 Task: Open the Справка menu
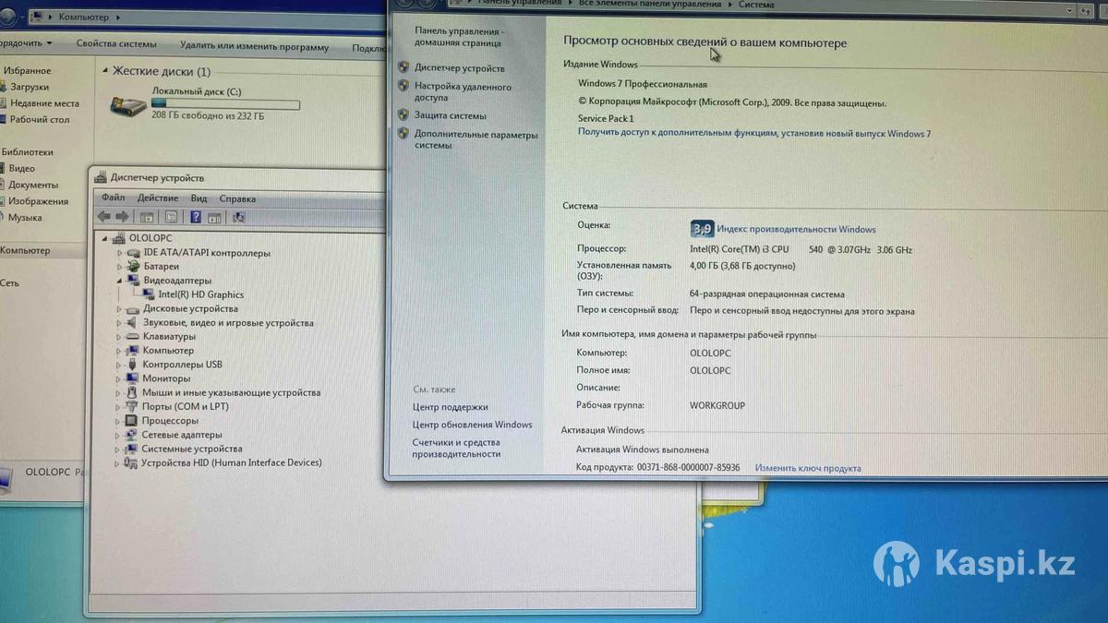point(237,198)
